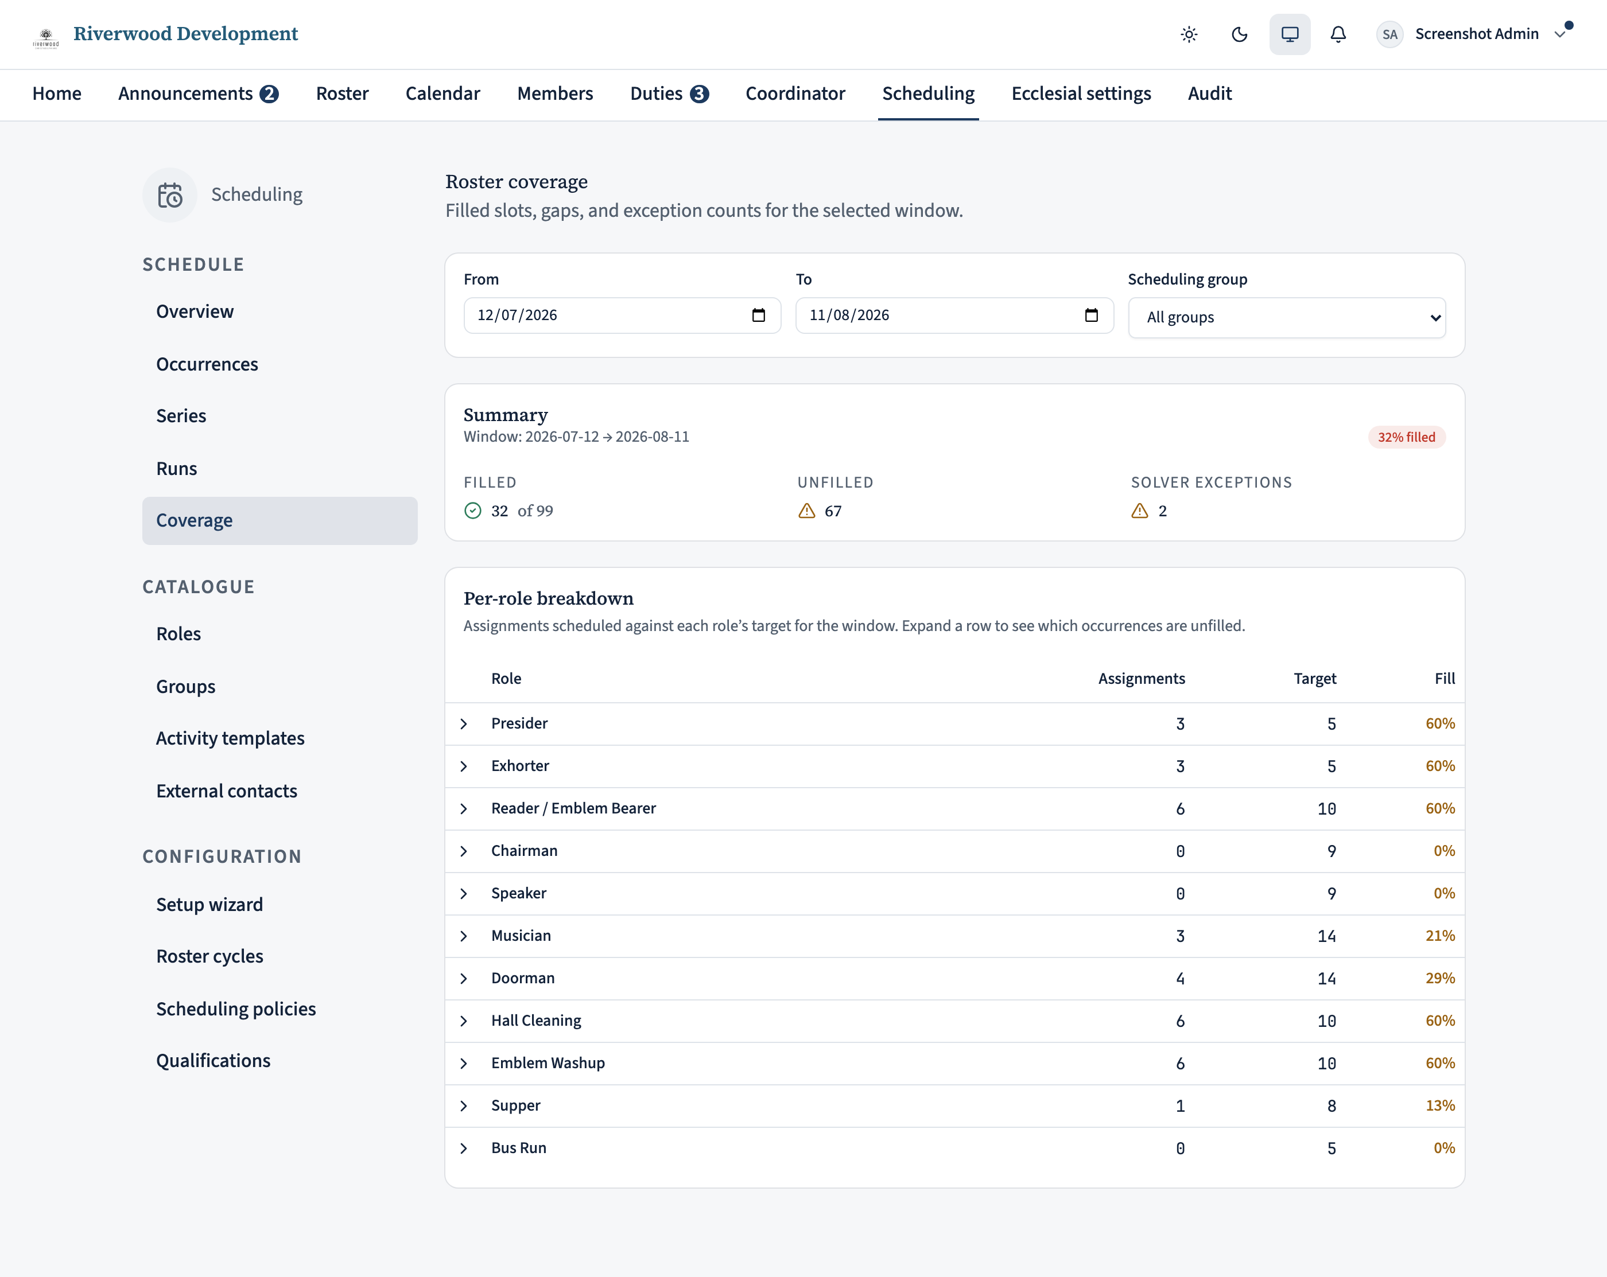Open the Setup wizard link
The width and height of the screenshot is (1607, 1277).
280,905
